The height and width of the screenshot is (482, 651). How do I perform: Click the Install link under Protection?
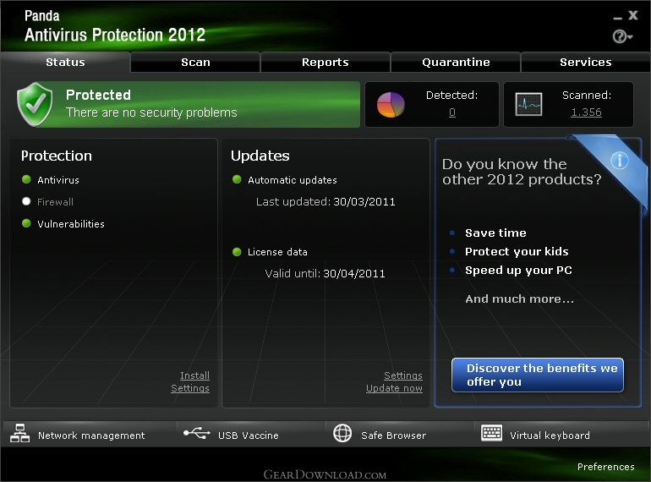[194, 375]
